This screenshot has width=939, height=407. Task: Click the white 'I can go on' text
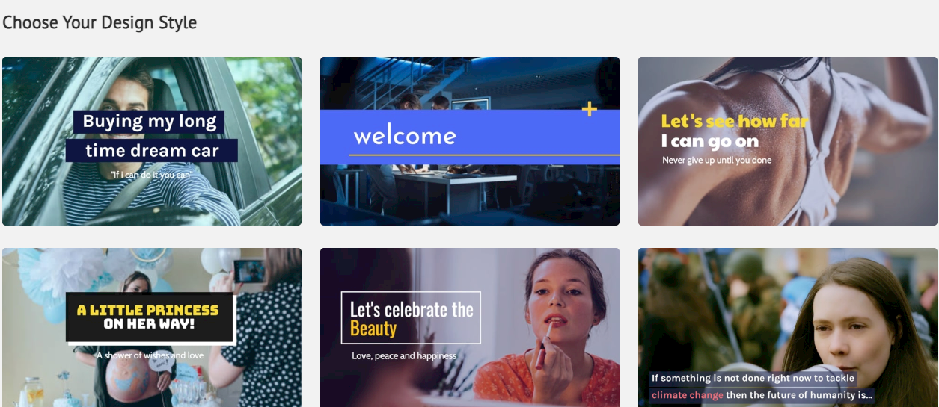click(x=710, y=141)
